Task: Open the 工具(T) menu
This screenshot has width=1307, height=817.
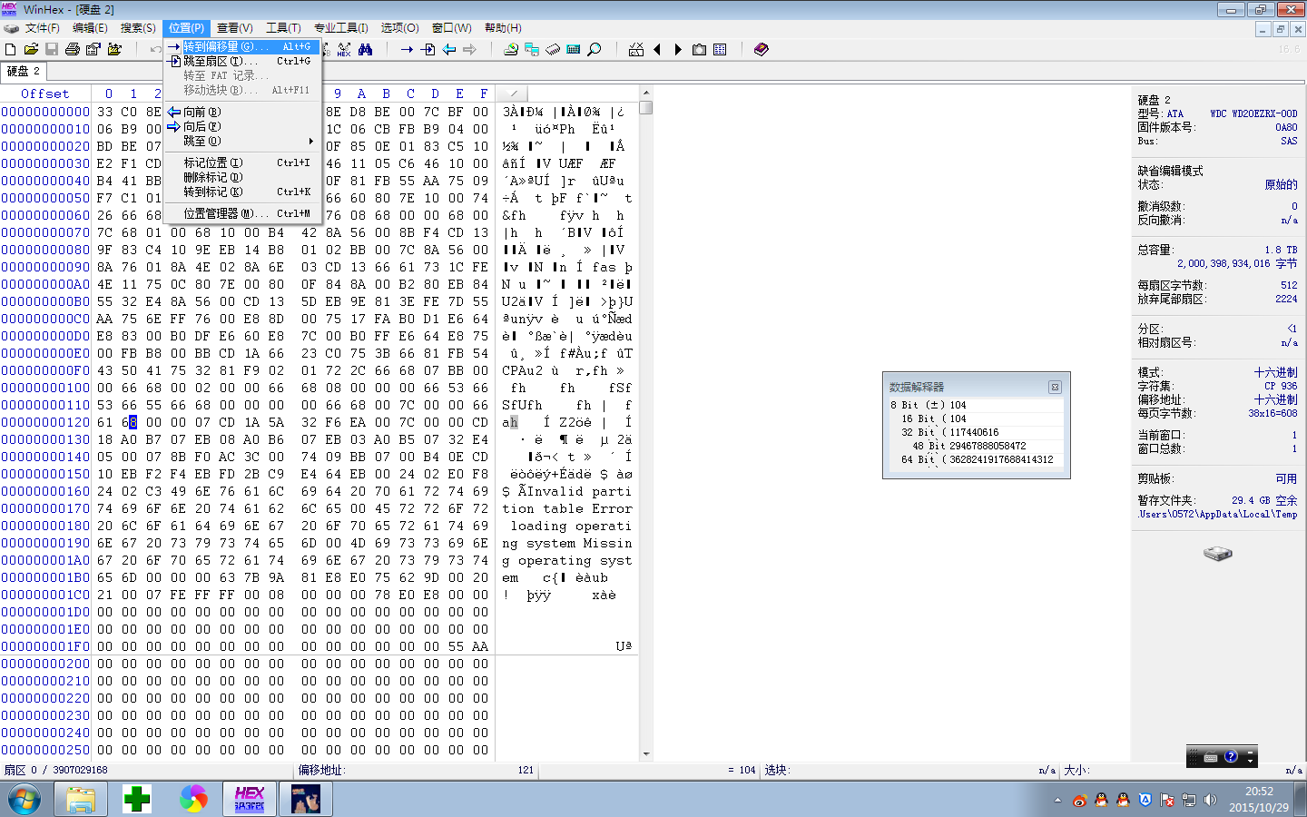Action: coord(283,28)
